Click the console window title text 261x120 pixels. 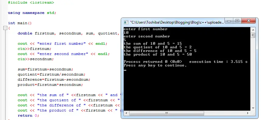coord(177,22)
